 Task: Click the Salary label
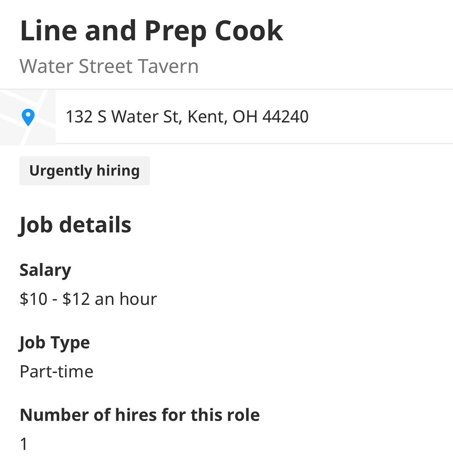[x=45, y=270]
